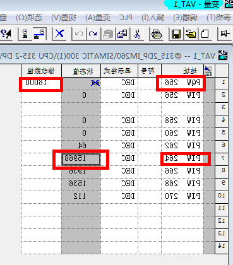Image resolution: width=233 pixels, height=265 pixels.
Task: Select row number 7 header
Action: [222, 159]
